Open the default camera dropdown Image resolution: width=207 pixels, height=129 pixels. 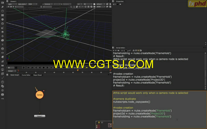tap(101, 4)
